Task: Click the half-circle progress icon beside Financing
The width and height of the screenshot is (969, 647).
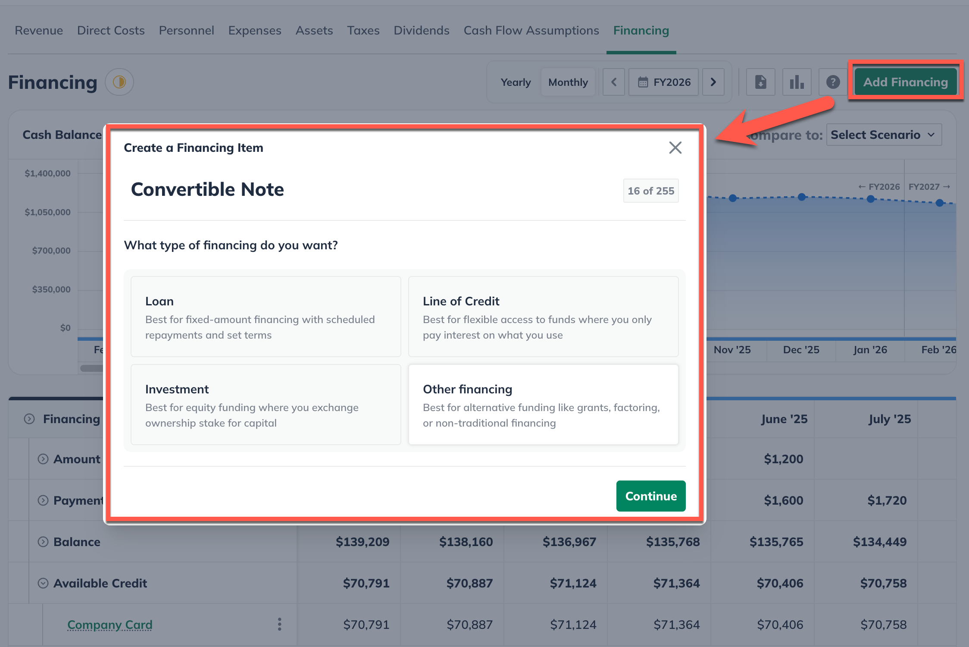Action: (x=119, y=82)
